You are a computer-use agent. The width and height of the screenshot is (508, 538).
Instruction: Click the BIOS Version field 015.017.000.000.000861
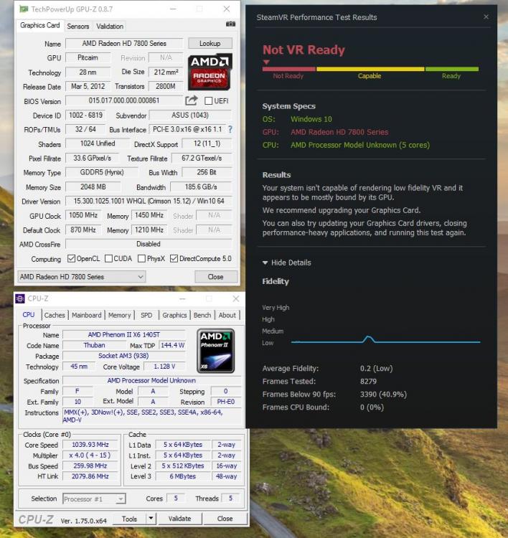click(x=124, y=100)
